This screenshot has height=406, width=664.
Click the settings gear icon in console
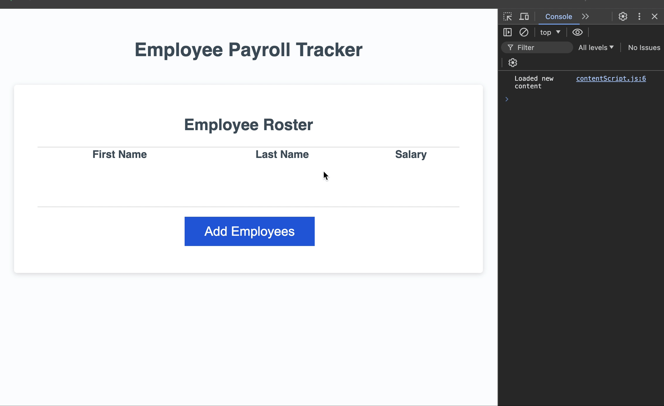point(513,63)
